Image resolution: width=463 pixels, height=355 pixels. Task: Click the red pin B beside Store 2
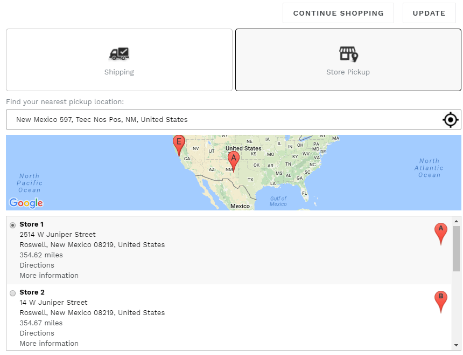(441, 302)
